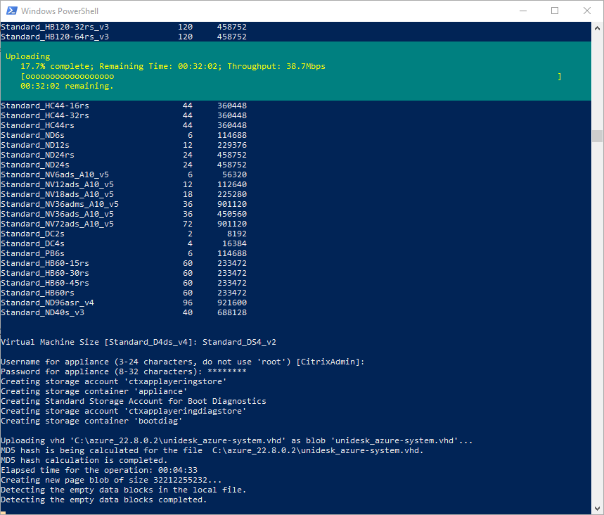Click the Standard_HC44-32rs row
The height and width of the screenshot is (515, 604).
(x=124, y=115)
